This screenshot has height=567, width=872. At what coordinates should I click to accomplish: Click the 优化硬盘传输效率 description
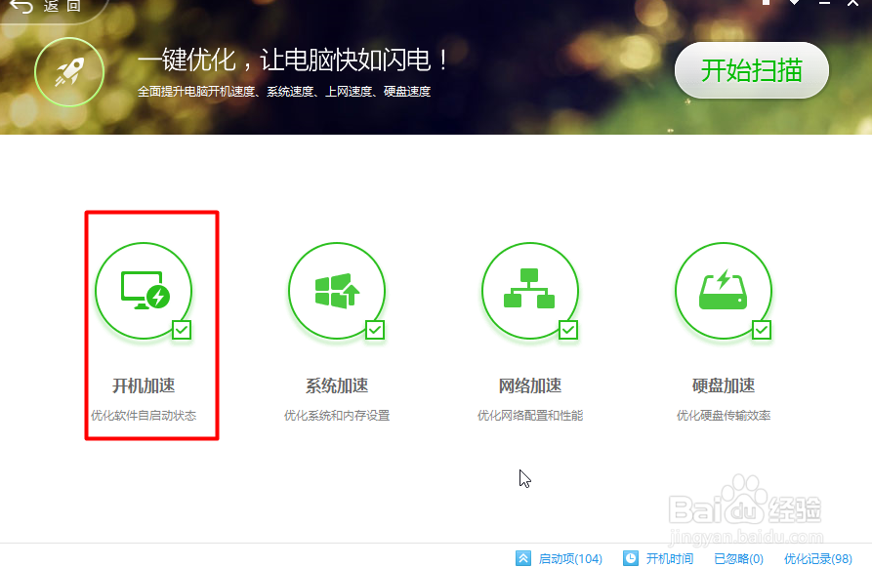pos(724,415)
